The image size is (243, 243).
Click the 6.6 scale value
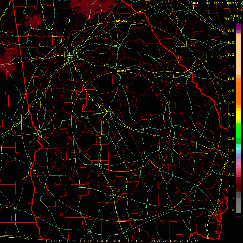point(231,78)
